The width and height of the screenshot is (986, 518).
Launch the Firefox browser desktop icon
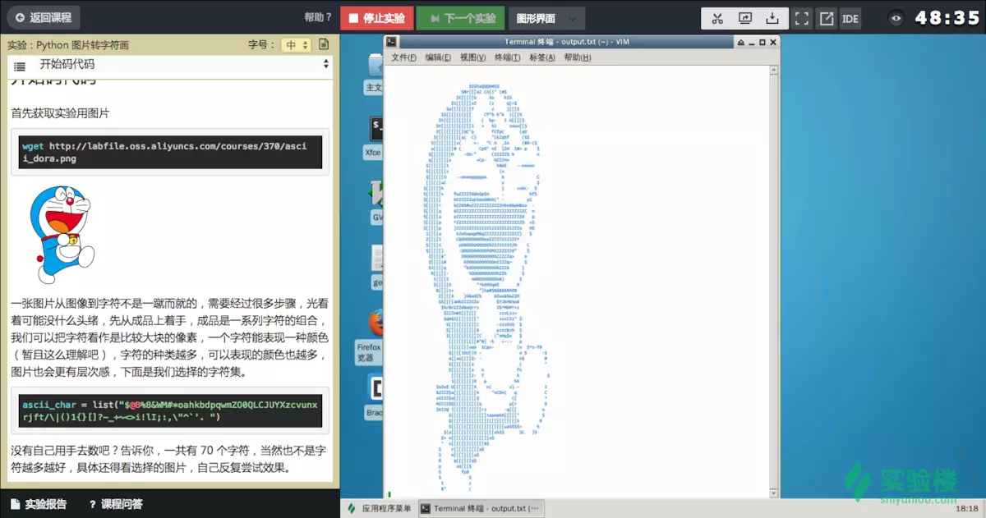pyautogui.click(x=371, y=336)
